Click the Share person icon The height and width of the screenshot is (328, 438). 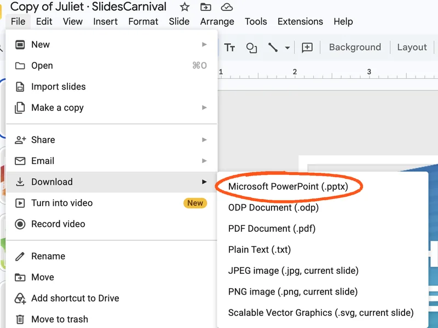coord(20,140)
